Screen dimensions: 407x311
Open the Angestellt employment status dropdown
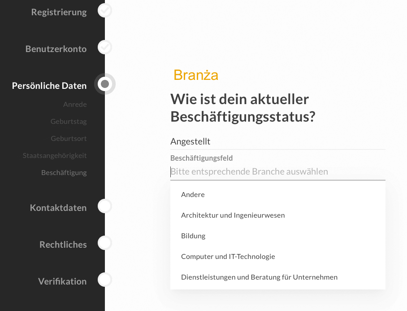point(278,142)
